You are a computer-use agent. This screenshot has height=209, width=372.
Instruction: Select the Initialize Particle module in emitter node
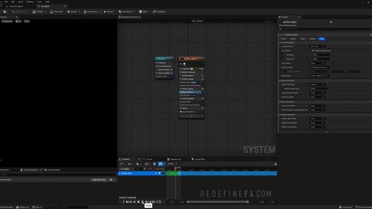[x=191, y=92]
